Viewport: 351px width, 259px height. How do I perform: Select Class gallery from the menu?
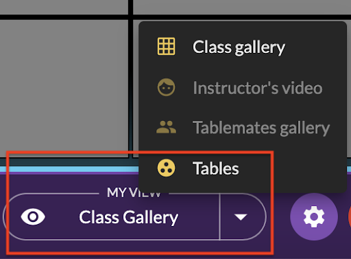pos(239,47)
